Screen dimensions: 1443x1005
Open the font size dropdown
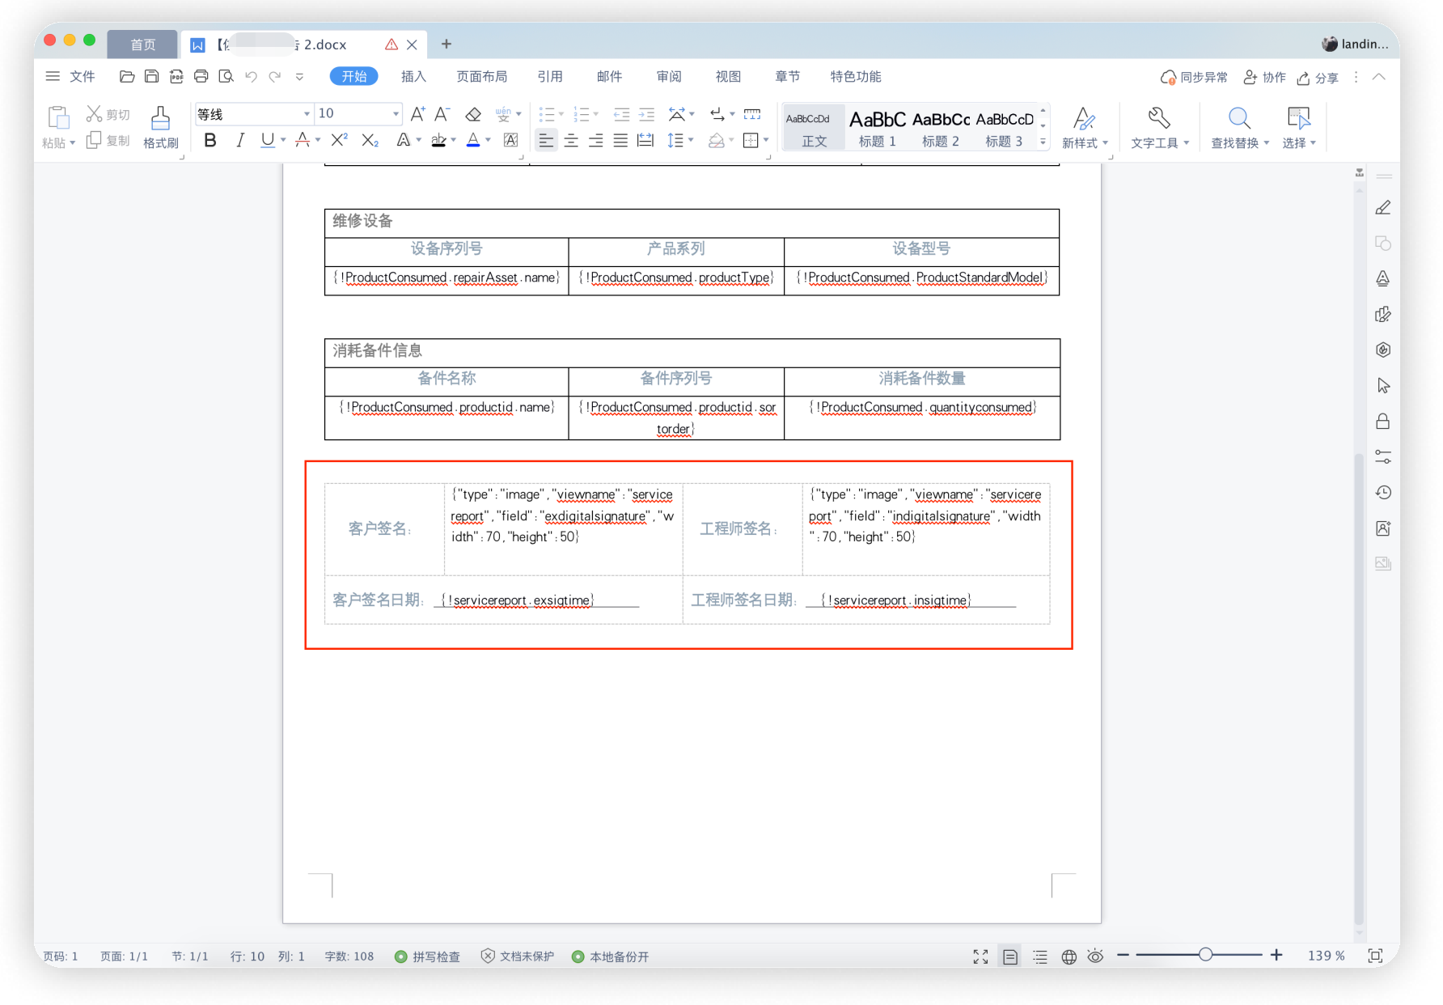(x=396, y=114)
